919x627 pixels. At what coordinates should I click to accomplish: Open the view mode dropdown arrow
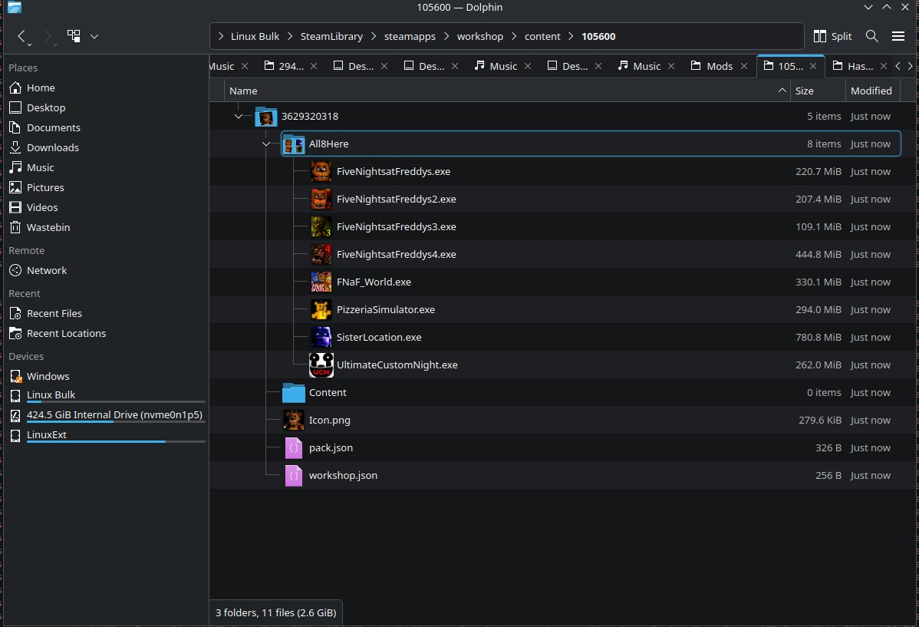[94, 36]
